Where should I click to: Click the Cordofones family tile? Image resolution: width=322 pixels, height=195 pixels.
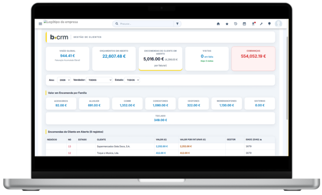coord(161,103)
